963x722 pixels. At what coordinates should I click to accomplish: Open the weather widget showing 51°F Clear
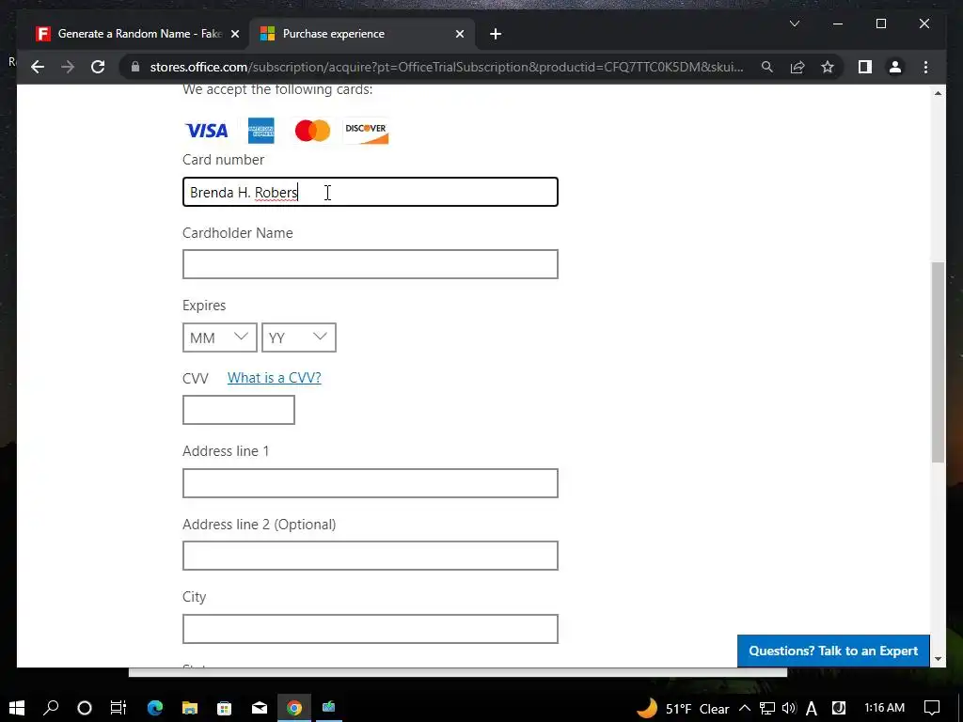[683, 709]
